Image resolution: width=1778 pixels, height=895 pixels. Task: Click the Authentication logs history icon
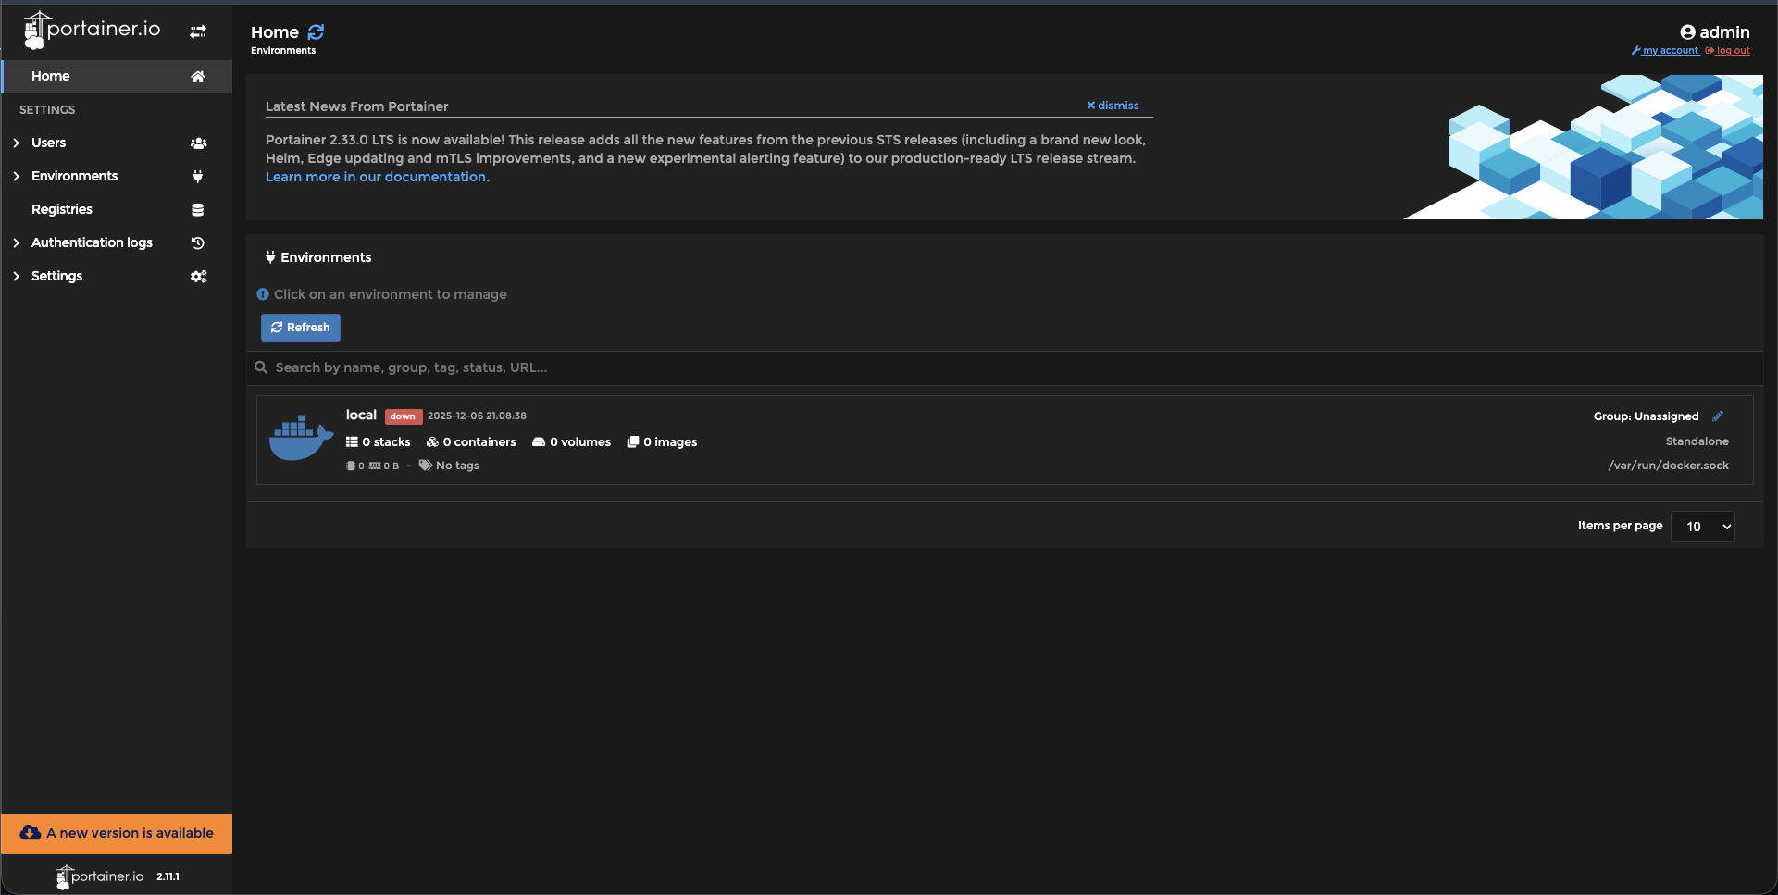[x=198, y=243]
